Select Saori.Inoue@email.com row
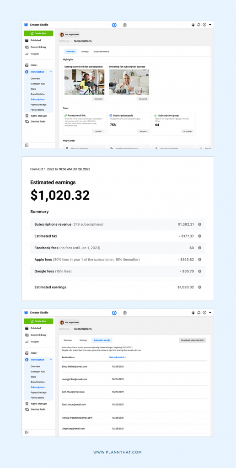This screenshot has height=468, width=236. point(134,404)
